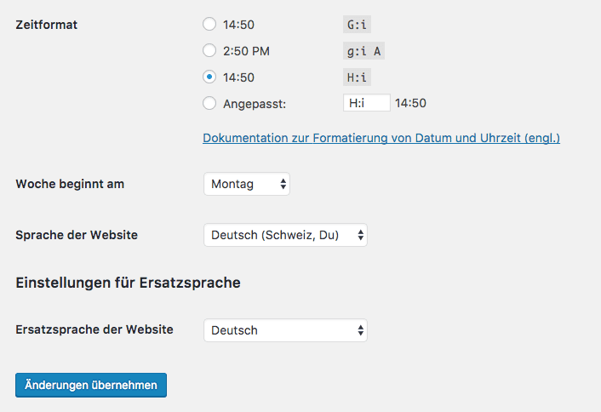
Task: Open the Woche beginnt am dropdown
Action: pos(247,184)
